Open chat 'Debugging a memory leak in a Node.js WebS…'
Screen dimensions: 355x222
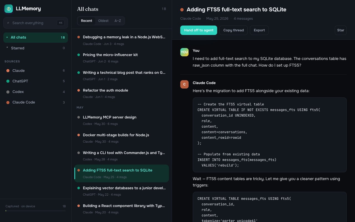[121, 40]
